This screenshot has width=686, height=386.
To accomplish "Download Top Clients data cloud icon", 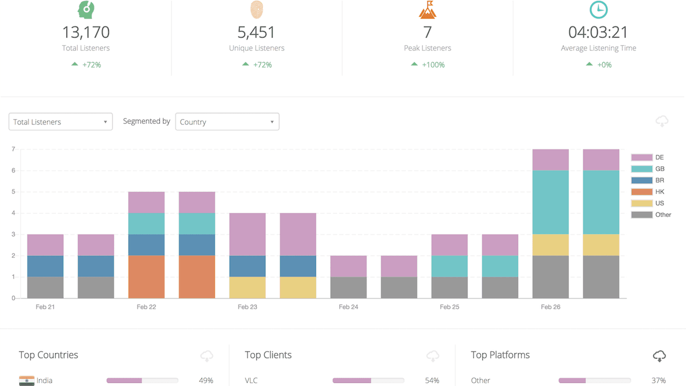I will click(433, 355).
